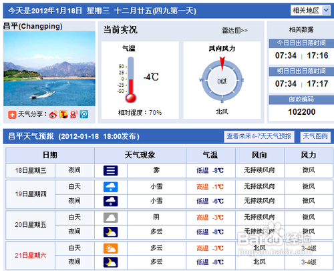Image resolution: width=334 pixels, height=271 pixels.
Task: Click the 高温 -1℃ temperature cell
Action: (210, 187)
